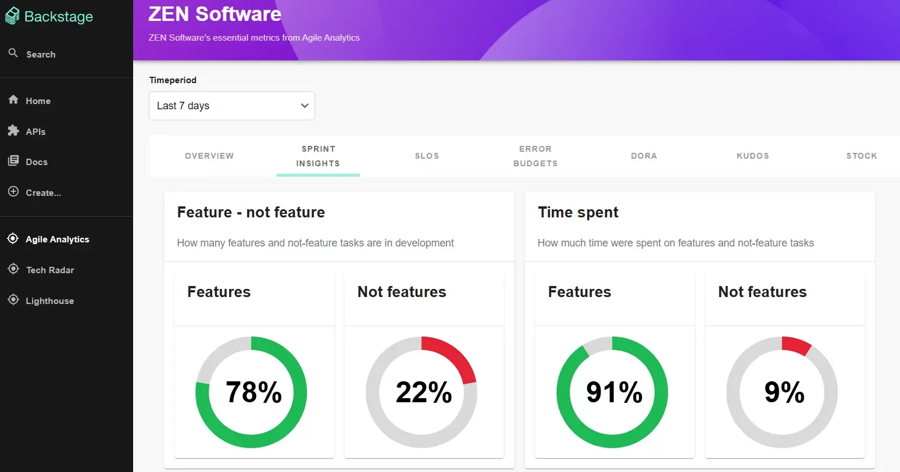This screenshot has width=900, height=472.
Task: Click the 78% Features donut chart
Action: (251, 392)
